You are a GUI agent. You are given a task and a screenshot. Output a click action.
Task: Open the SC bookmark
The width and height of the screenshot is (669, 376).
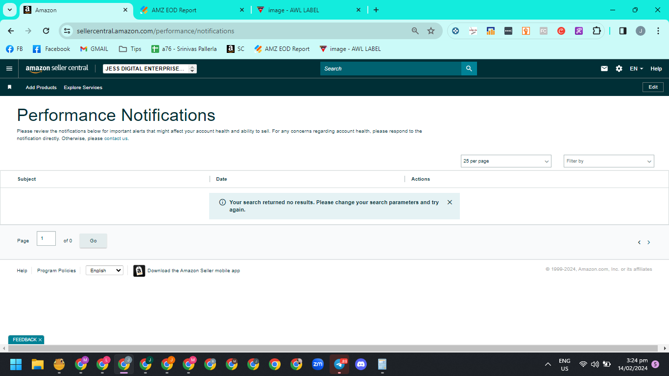tap(236, 49)
